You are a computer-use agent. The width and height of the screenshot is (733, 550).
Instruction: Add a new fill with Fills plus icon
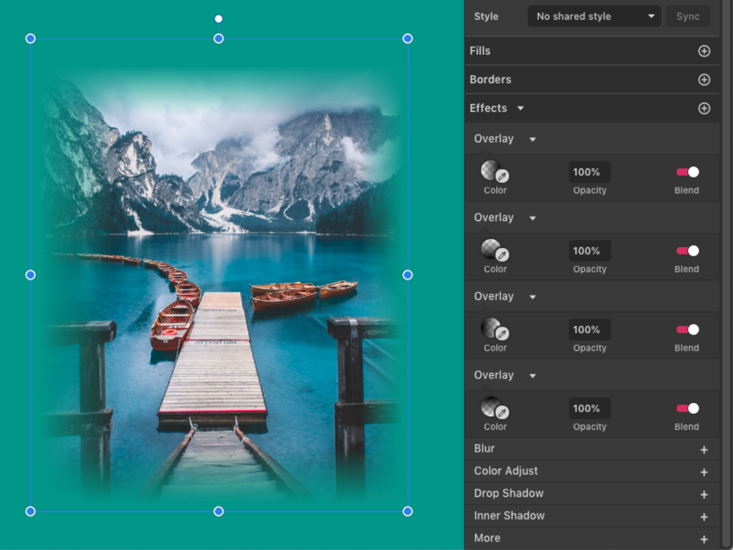tap(704, 51)
